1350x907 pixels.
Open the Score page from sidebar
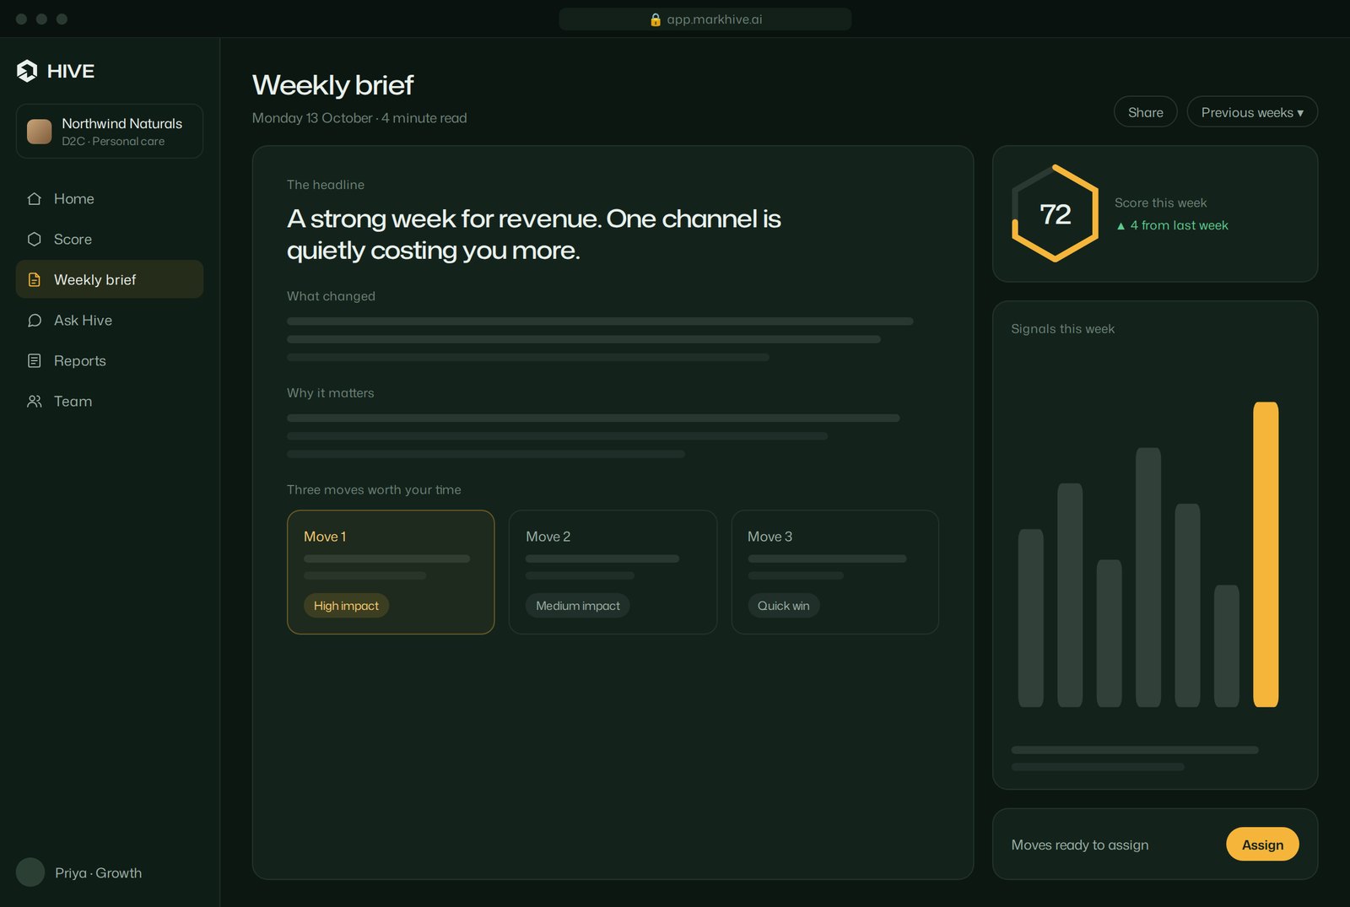coord(110,240)
